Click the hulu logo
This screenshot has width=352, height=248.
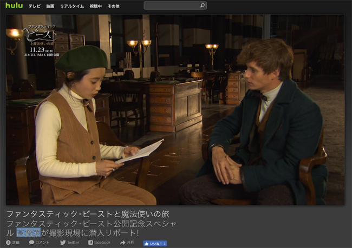[14, 5]
